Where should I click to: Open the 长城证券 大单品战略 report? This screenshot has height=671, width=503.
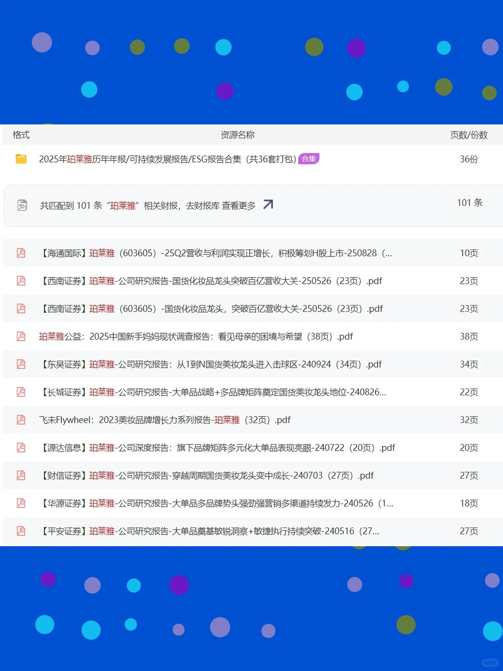(213, 392)
